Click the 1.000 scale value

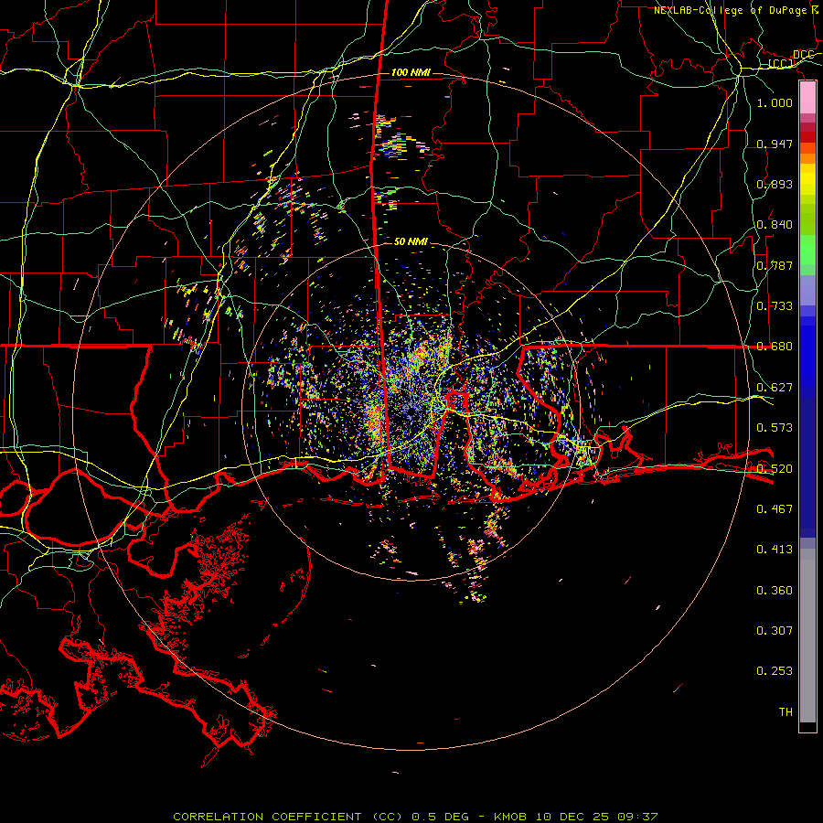[775, 102]
